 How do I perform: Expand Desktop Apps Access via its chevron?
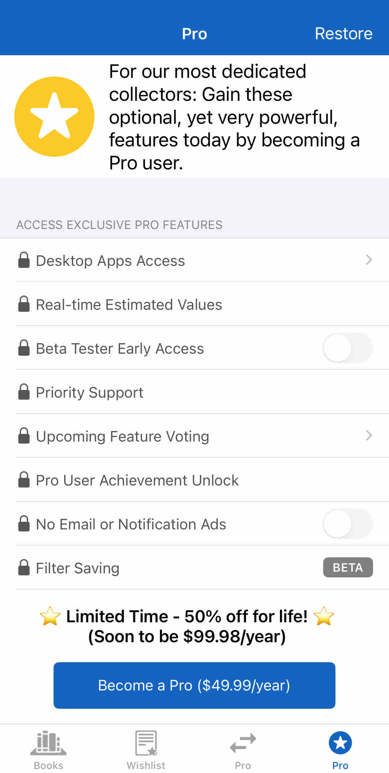point(369,260)
